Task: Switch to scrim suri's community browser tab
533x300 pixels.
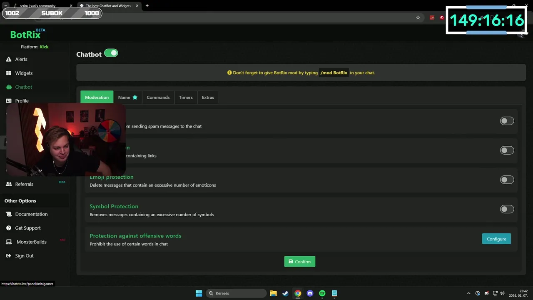Action: [42, 6]
